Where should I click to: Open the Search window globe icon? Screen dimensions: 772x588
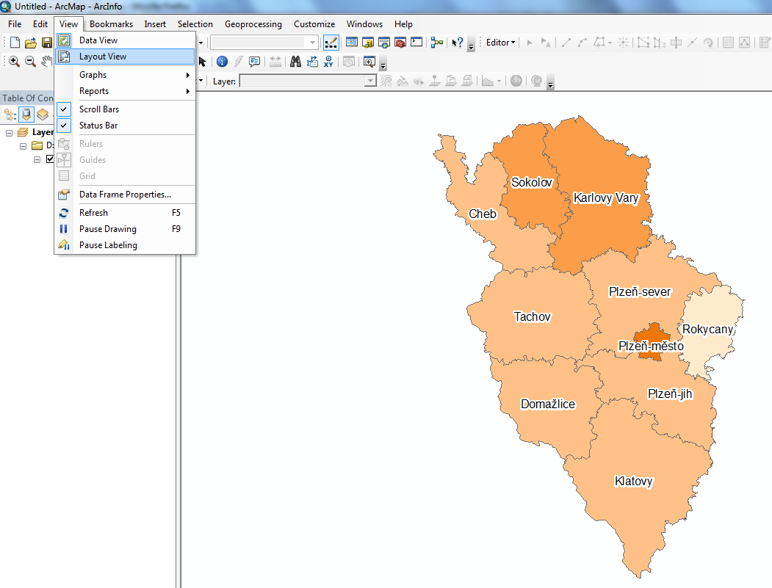[x=384, y=43]
